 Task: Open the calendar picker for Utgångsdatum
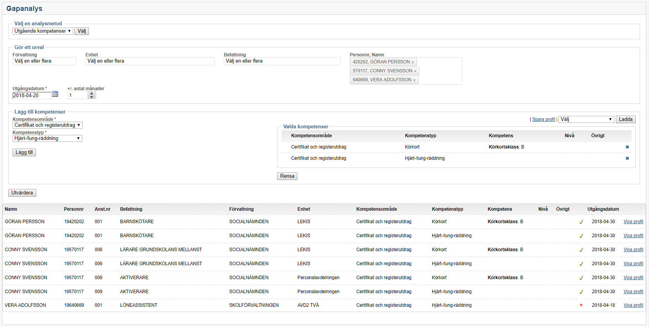[55, 94]
